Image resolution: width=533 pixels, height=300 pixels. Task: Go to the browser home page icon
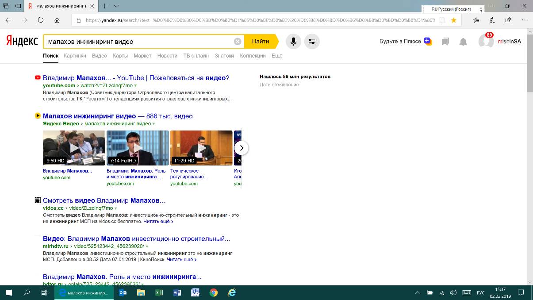[x=57, y=20]
